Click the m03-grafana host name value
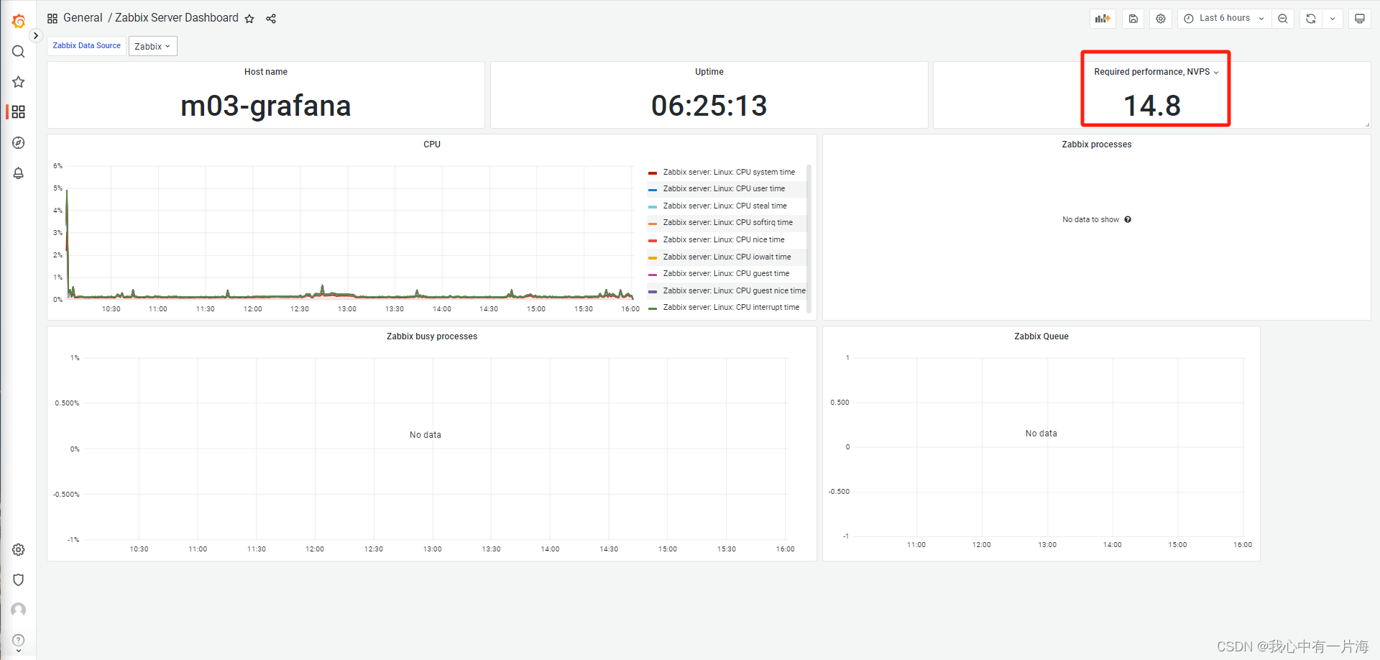Image resolution: width=1380 pixels, height=660 pixels. coord(266,106)
